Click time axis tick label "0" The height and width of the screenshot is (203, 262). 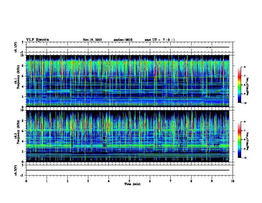(26, 181)
